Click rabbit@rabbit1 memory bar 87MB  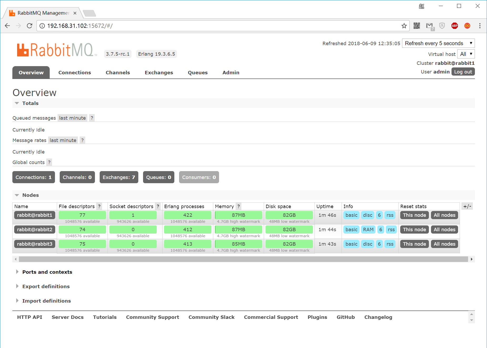(239, 215)
